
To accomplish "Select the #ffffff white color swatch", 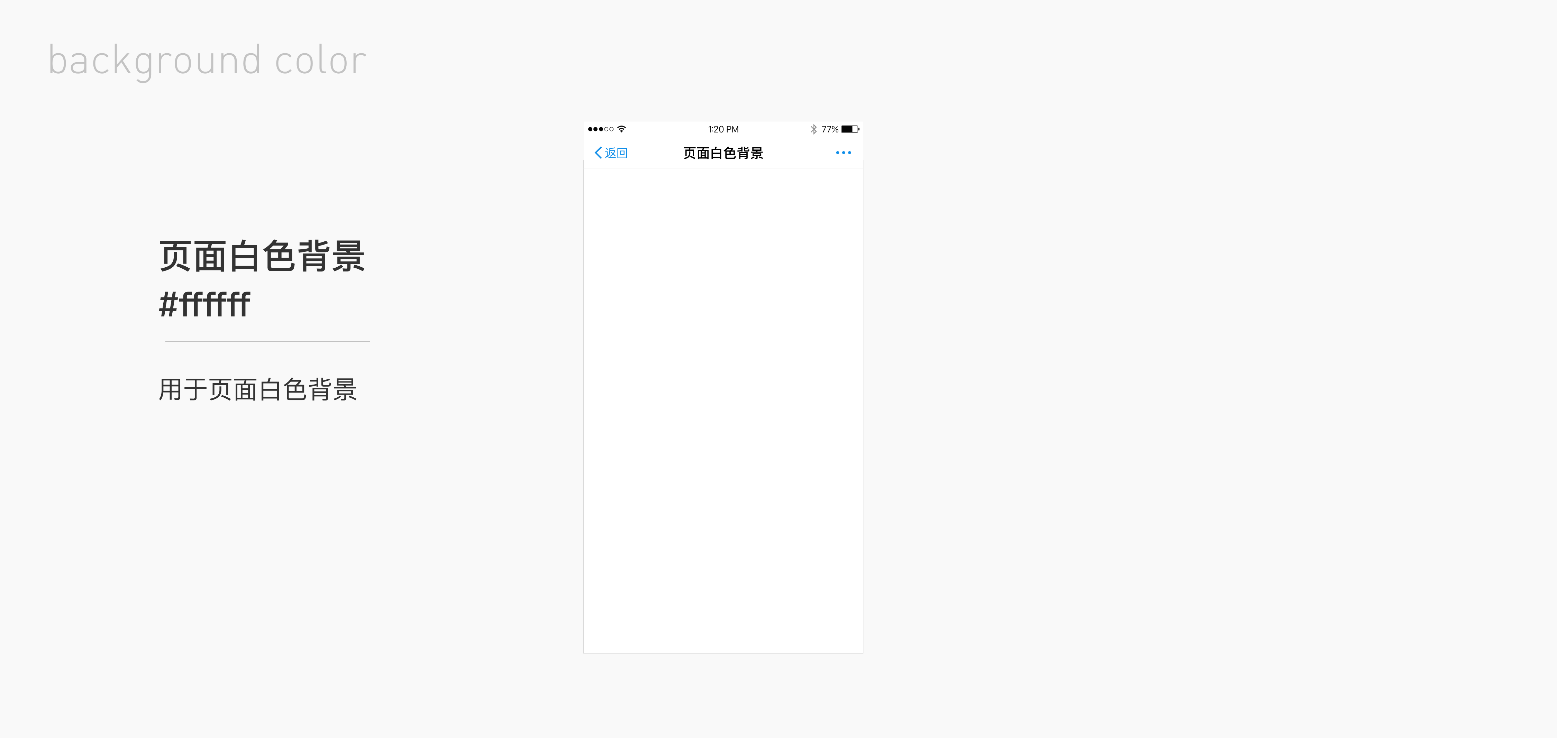I will pos(722,397).
